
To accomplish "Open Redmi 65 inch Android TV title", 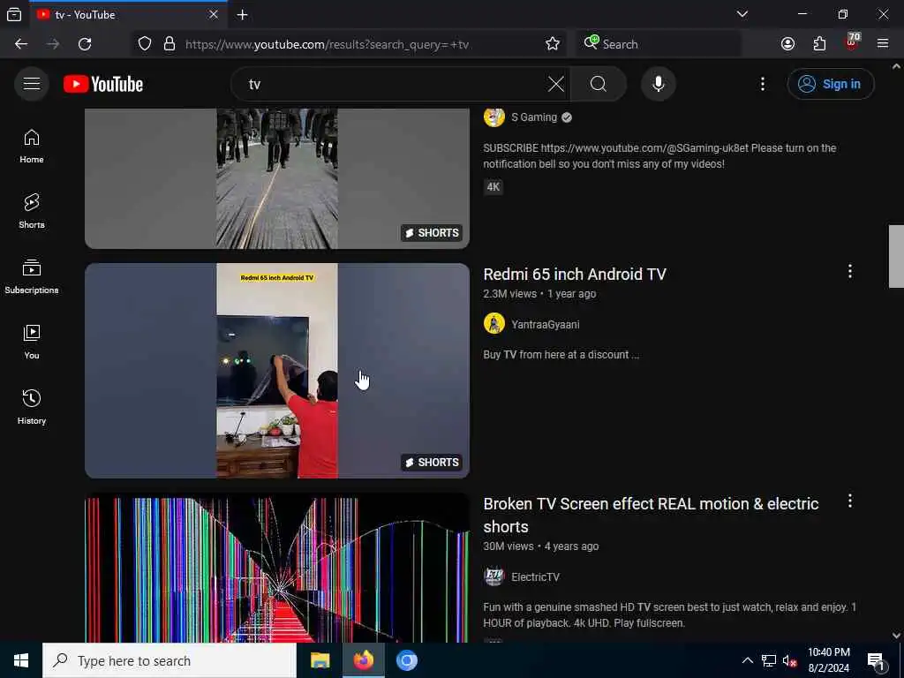I will point(574,275).
